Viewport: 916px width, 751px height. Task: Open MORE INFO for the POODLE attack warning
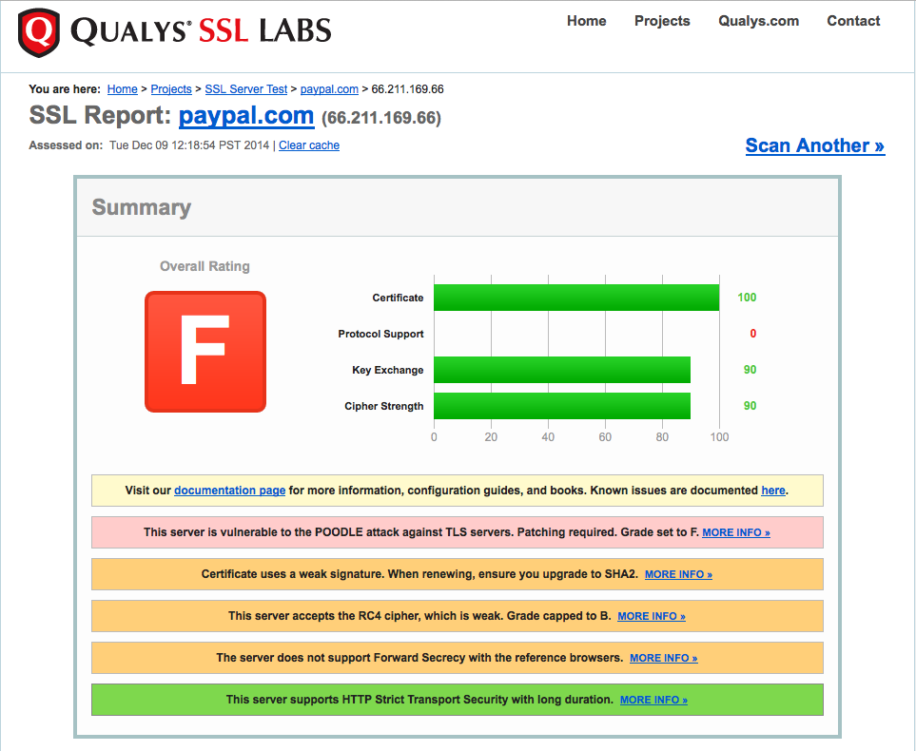click(736, 532)
